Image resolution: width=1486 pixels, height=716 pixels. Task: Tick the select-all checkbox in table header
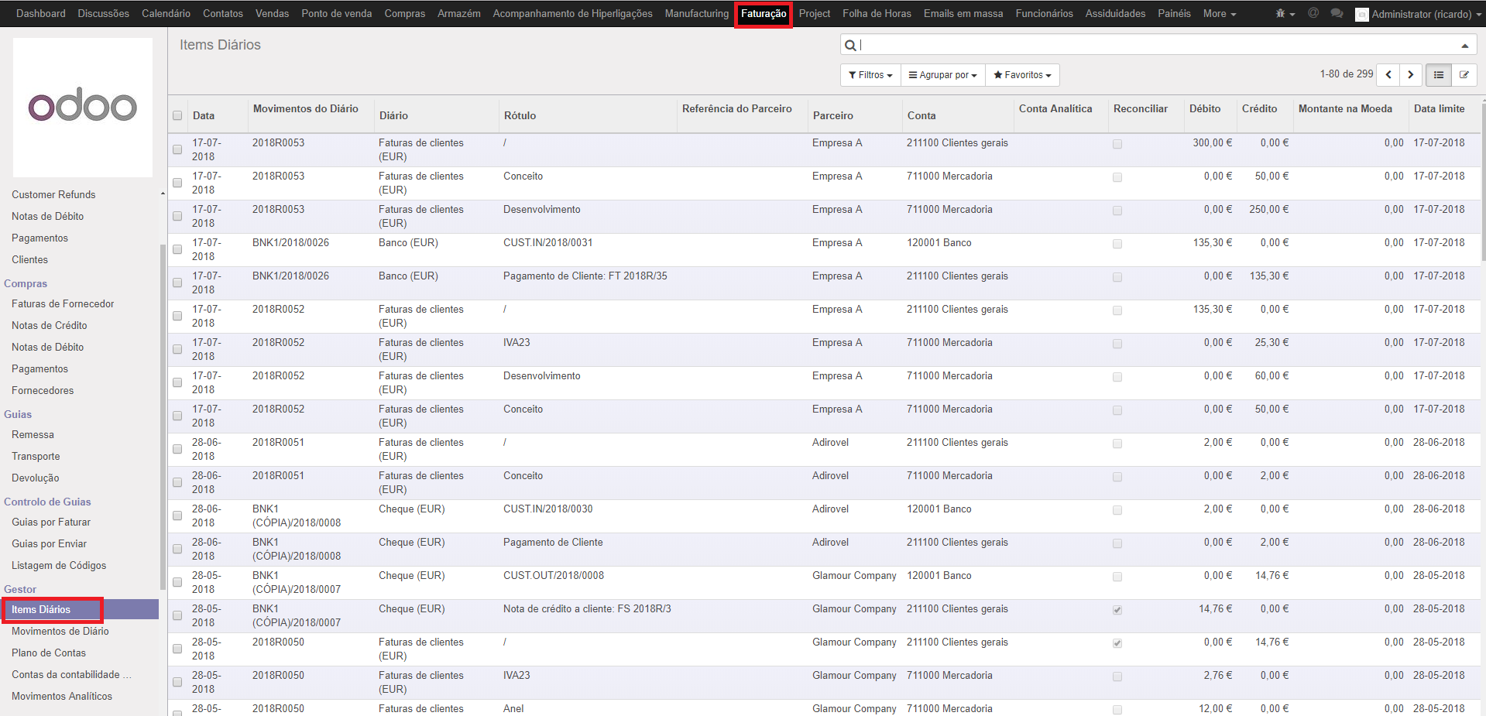point(177,115)
